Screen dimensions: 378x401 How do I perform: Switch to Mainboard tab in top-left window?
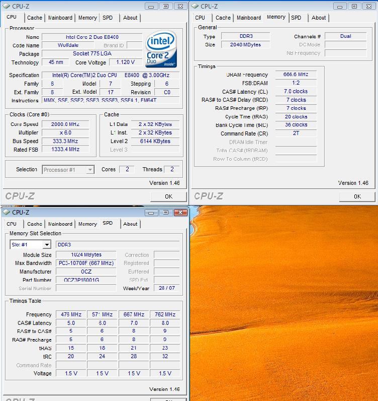coord(60,18)
